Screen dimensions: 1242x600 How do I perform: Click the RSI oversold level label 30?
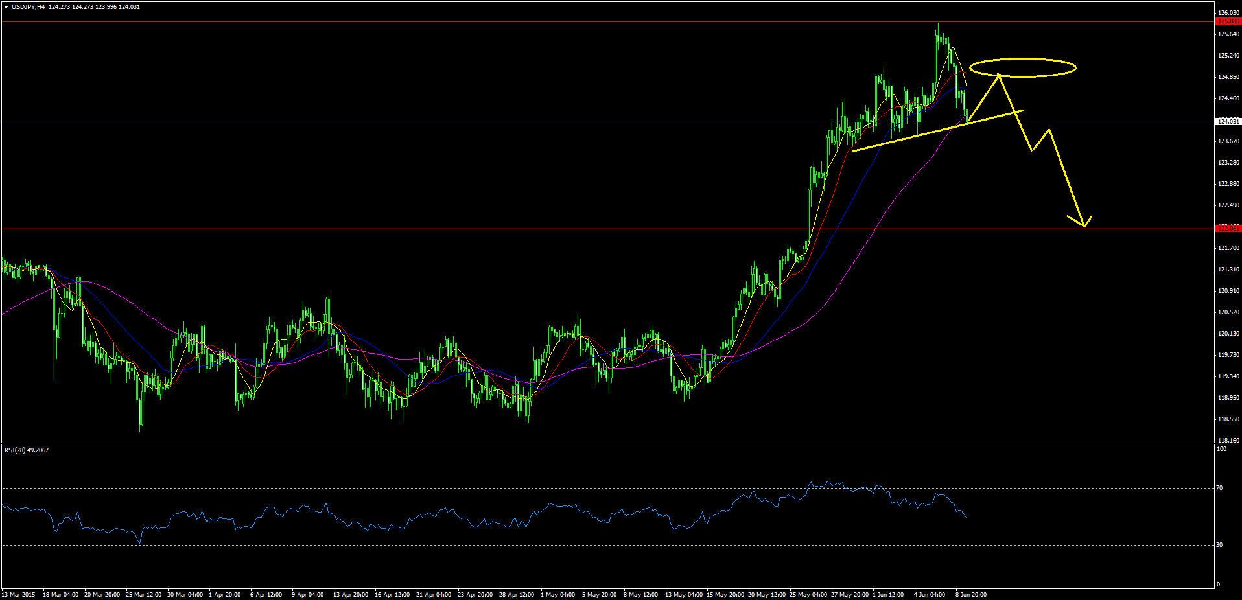(x=1220, y=545)
